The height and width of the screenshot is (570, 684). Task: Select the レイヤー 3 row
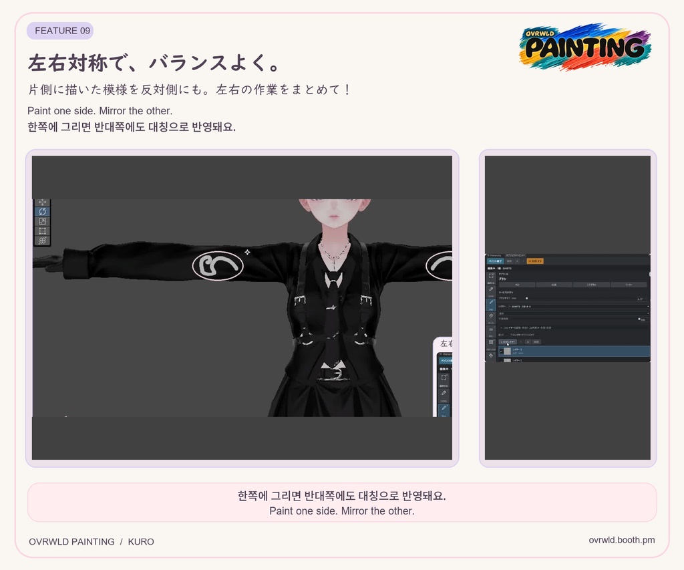pyautogui.click(x=574, y=351)
